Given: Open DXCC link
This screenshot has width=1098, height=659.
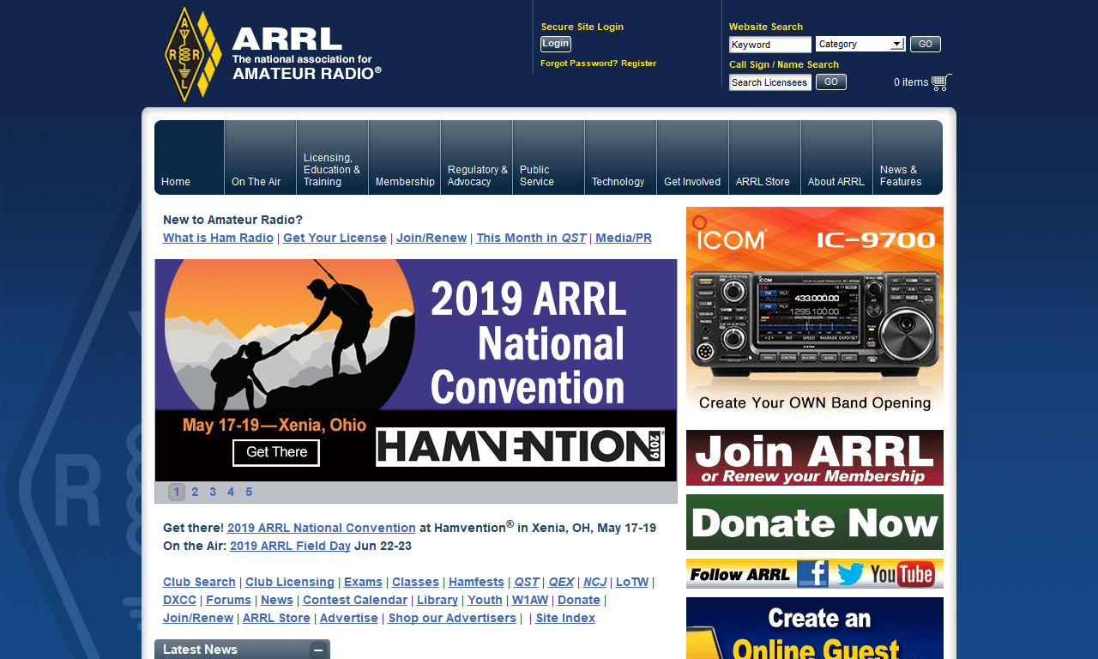Looking at the screenshot, I should click(x=179, y=600).
